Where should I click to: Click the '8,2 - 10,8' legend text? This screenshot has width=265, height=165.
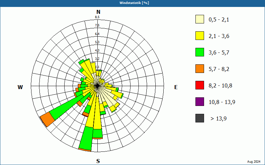coord(220,86)
